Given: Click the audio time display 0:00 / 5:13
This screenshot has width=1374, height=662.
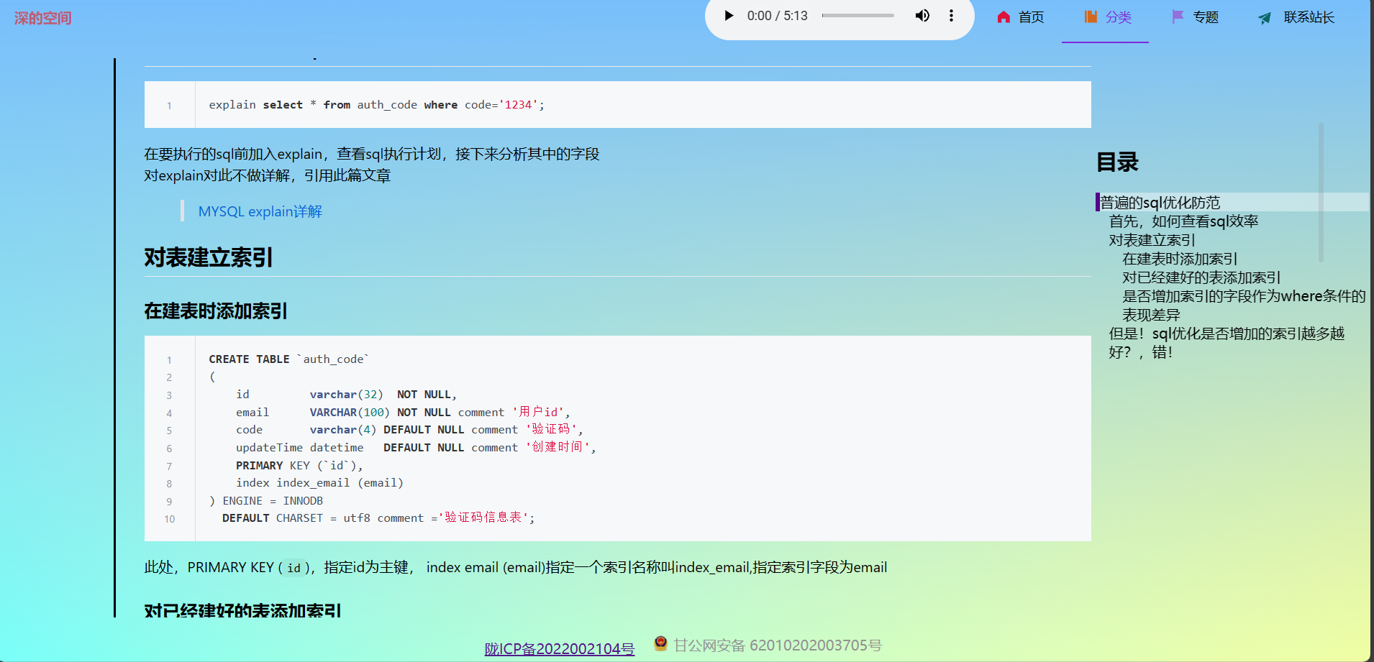Looking at the screenshot, I should click(x=777, y=16).
